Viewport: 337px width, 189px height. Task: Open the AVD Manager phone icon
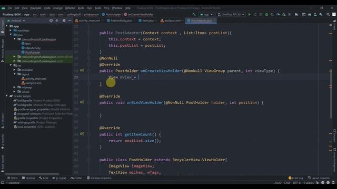point(315,14)
